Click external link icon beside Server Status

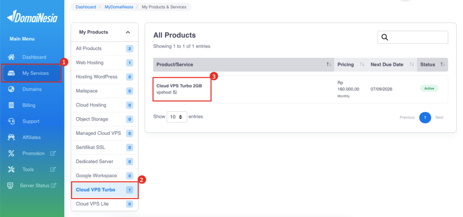pyautogui.click(x=54, y=185)
